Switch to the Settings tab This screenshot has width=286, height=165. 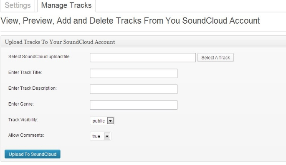[18, 5]
